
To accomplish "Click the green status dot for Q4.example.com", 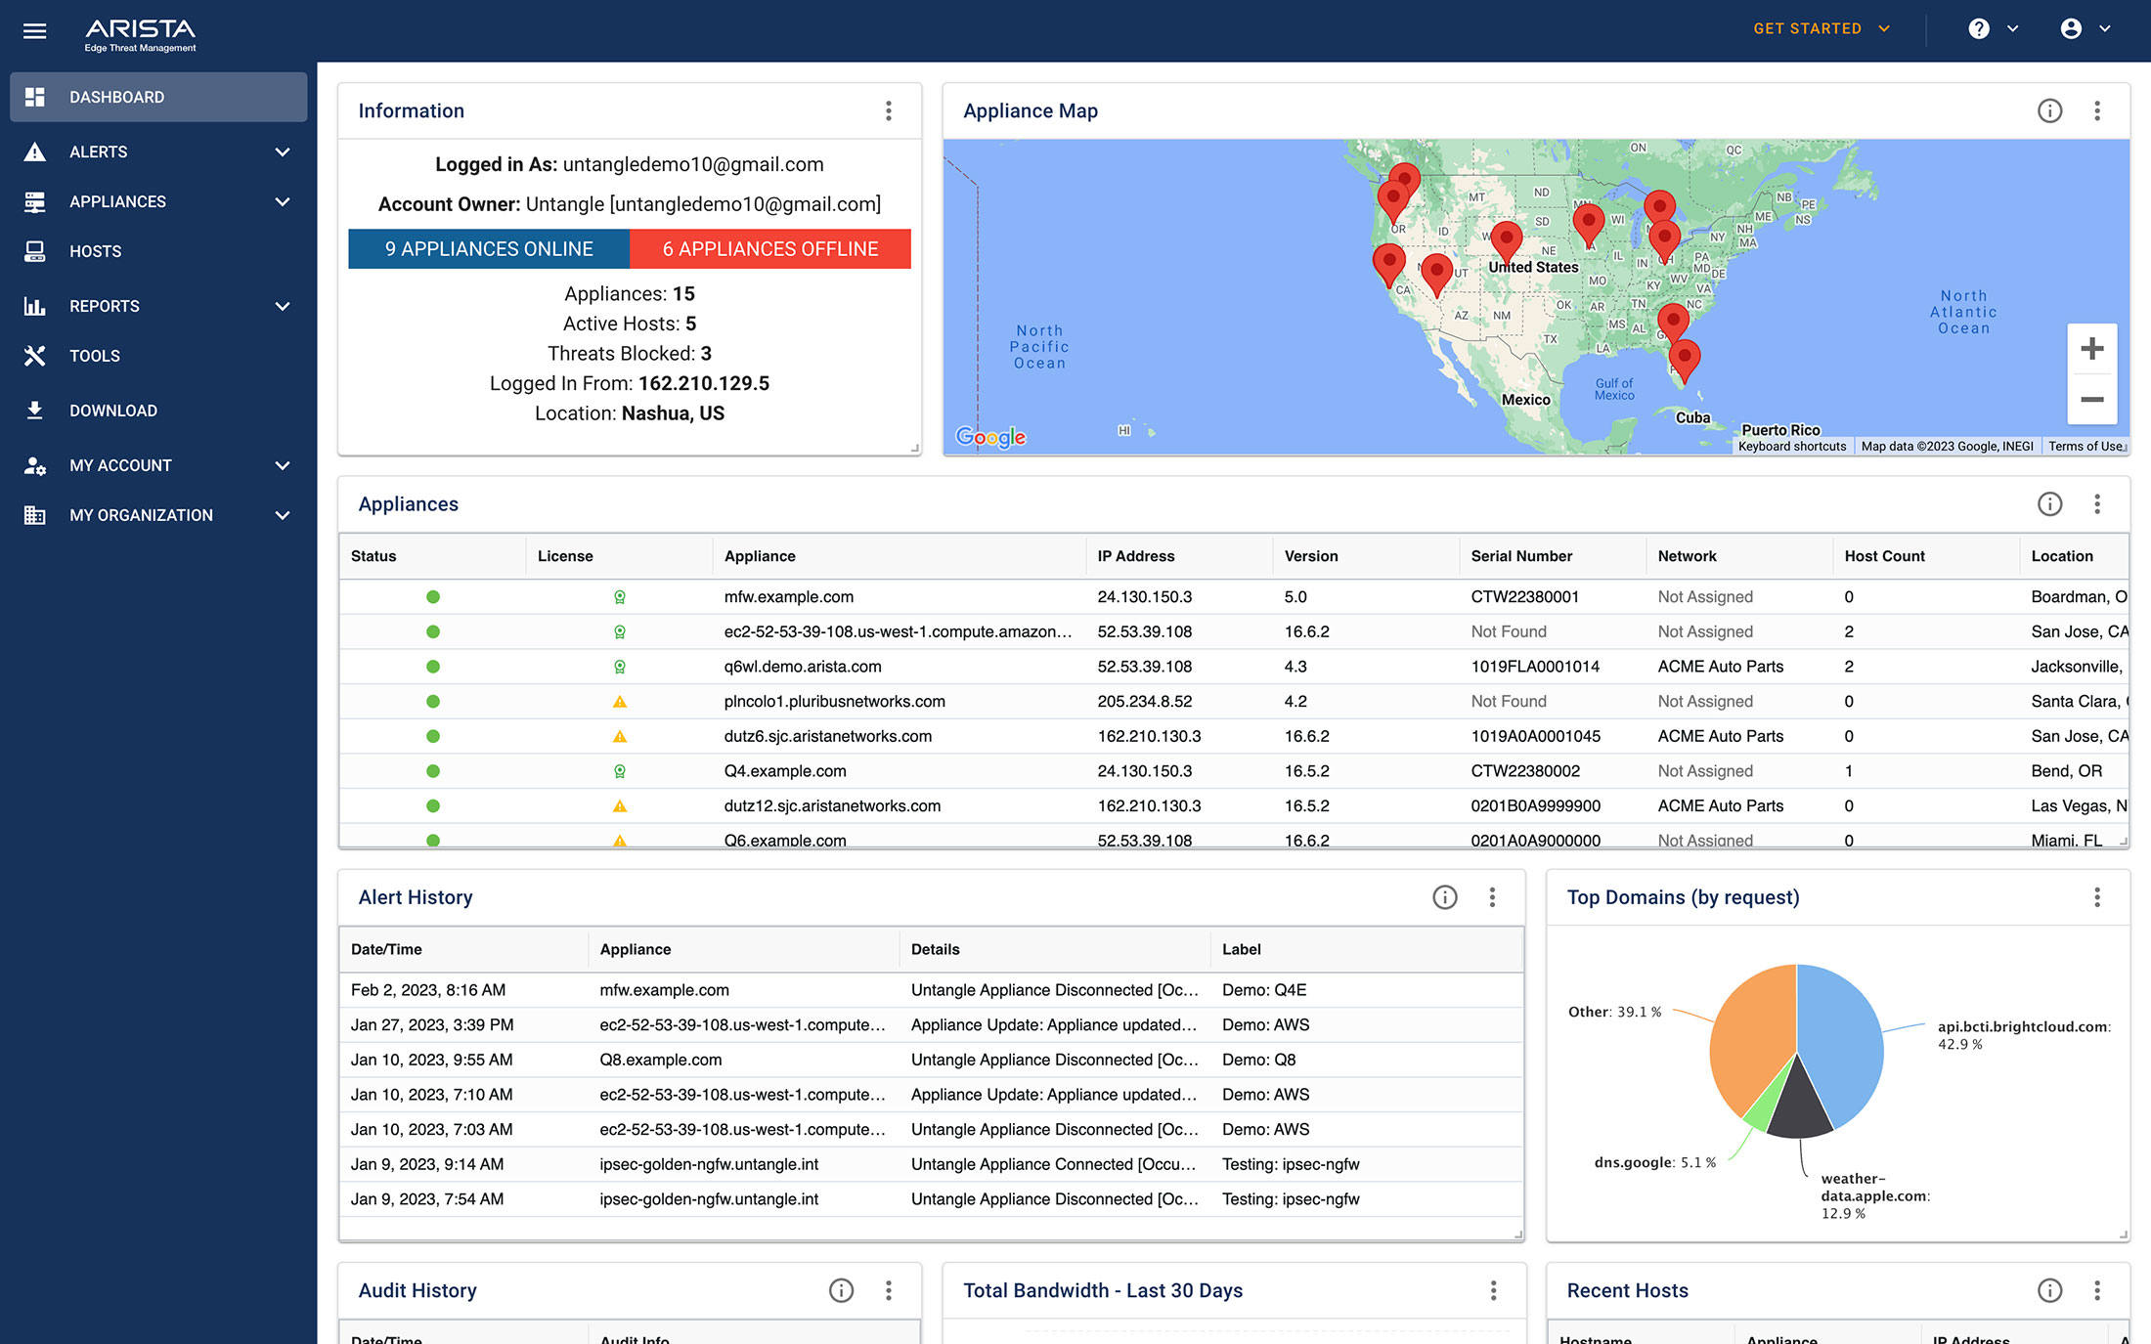I will pos(433,771).
